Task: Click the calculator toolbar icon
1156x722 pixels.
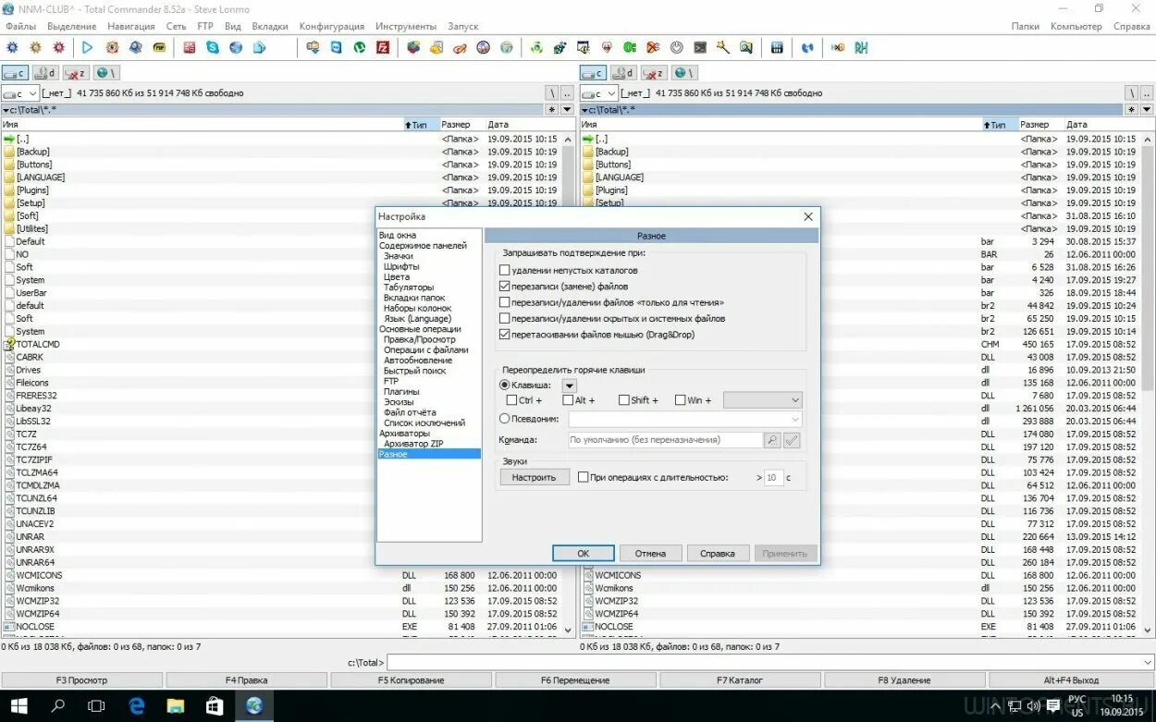Action: pyautogui.click(x=776, y=47)
